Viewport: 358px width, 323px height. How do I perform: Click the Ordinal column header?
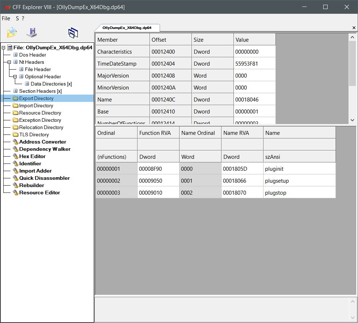pos(117,133)
